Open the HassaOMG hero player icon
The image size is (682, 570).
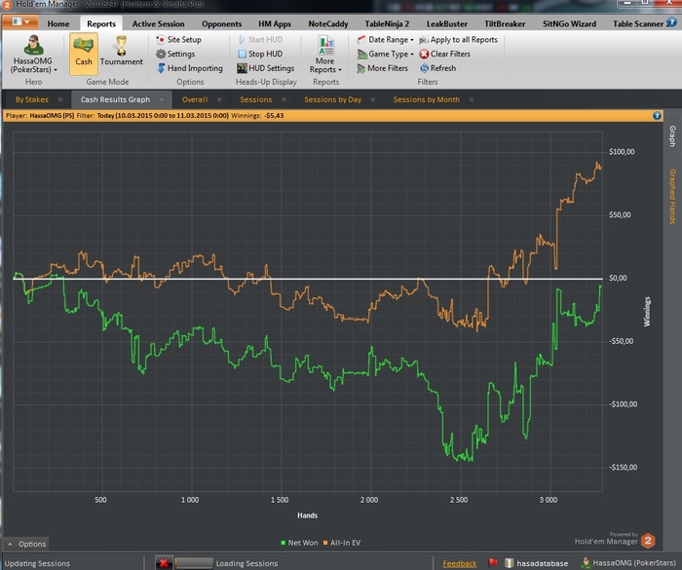(x=33, y=54)
